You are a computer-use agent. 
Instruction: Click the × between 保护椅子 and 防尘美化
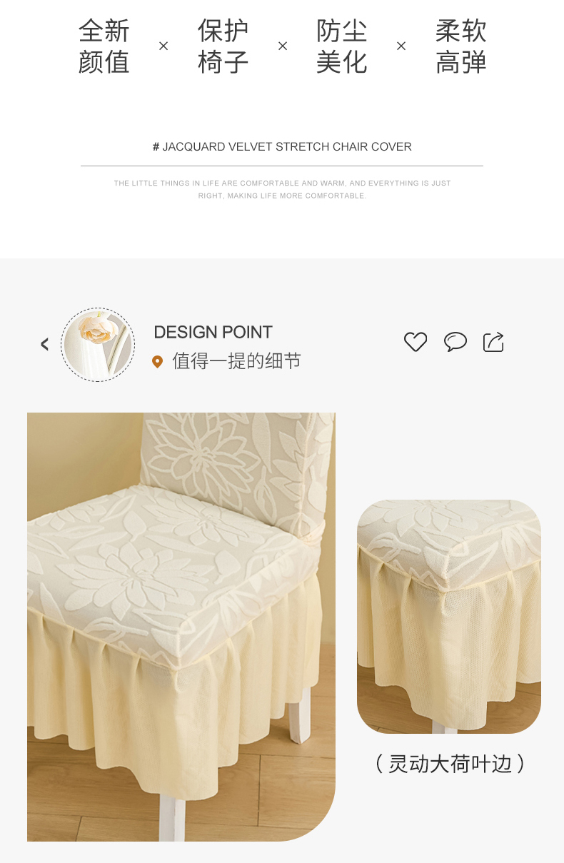point(283,46)
